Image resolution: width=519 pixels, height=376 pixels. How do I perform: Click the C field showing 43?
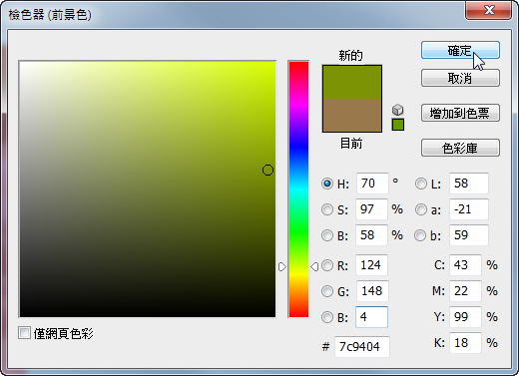coord(465,265)
